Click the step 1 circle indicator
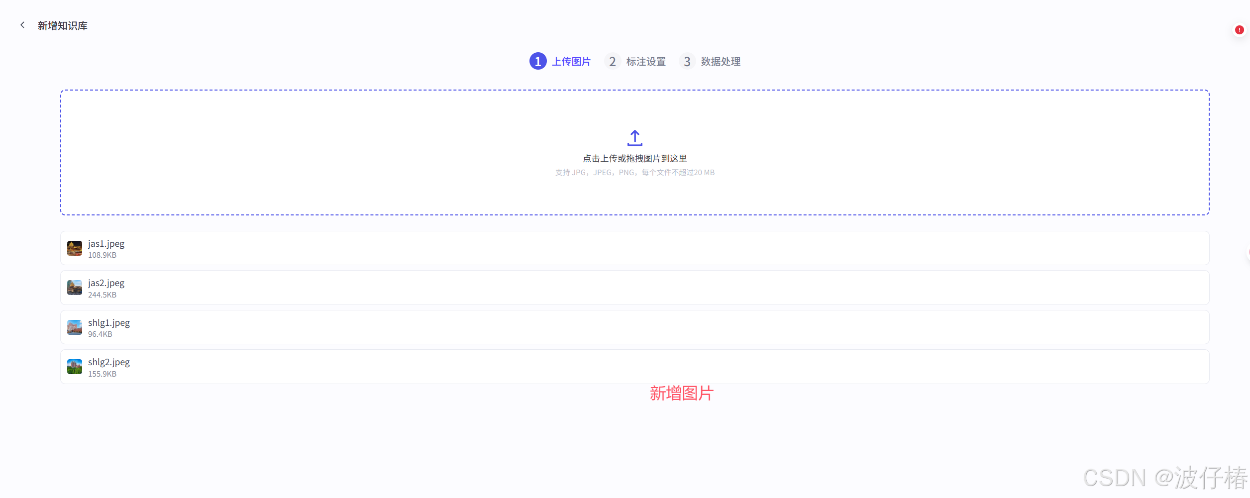 pos(537,61)
